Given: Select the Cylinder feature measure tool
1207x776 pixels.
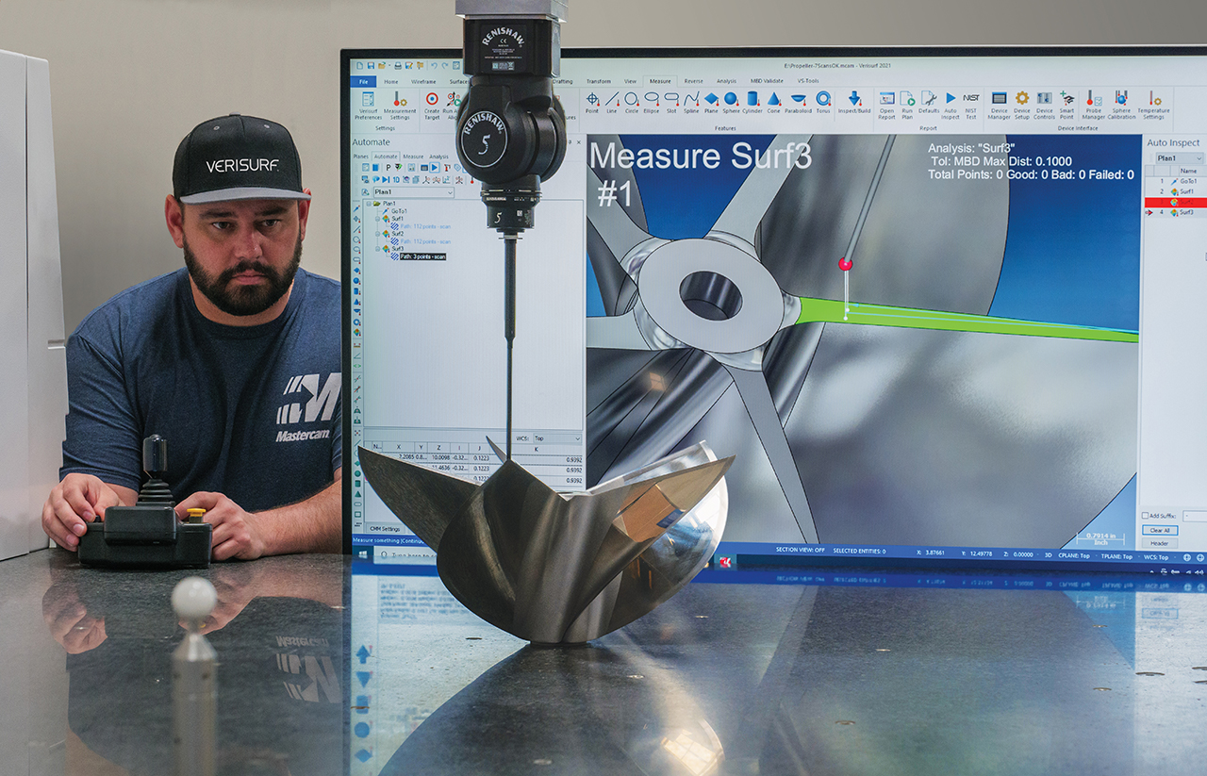Looking at the screenshot, I should (x=752, y=103).
